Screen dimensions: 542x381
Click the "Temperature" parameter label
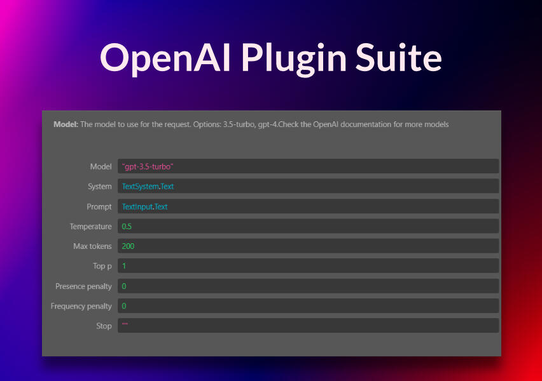[90, 227]
